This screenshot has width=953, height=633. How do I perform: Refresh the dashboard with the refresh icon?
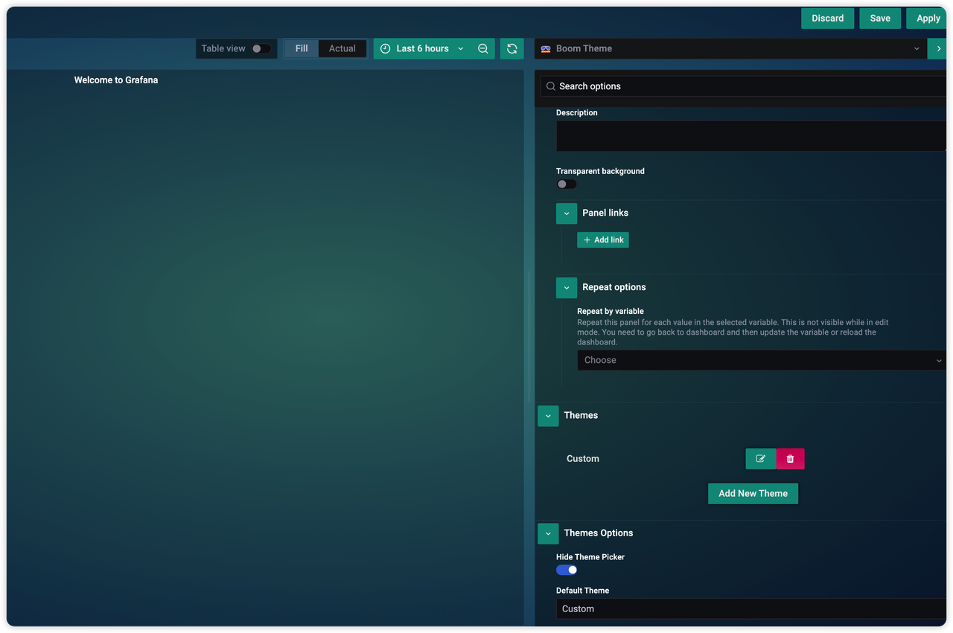pyautogui.click(x=512, y=48)
